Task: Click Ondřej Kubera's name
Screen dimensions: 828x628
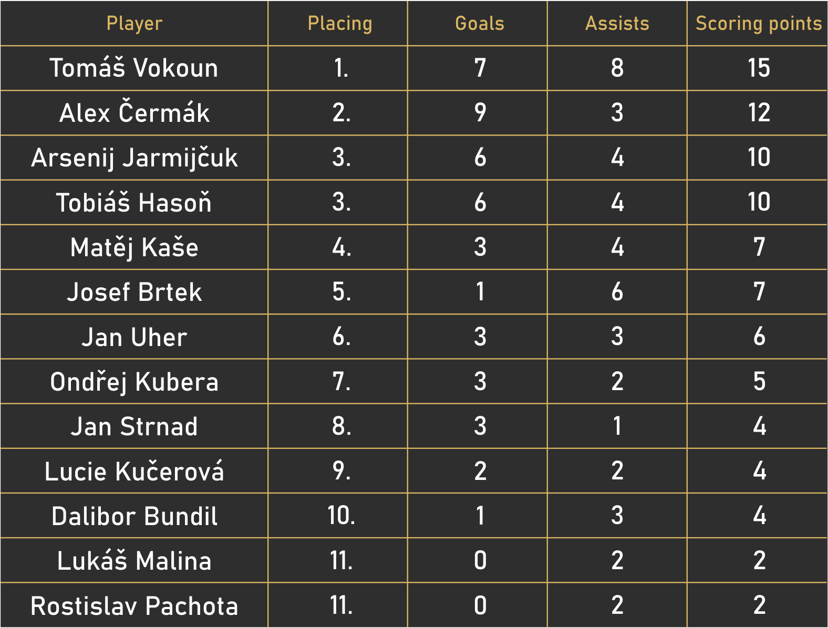Action: pyautogui.click(x=134, y=382)
